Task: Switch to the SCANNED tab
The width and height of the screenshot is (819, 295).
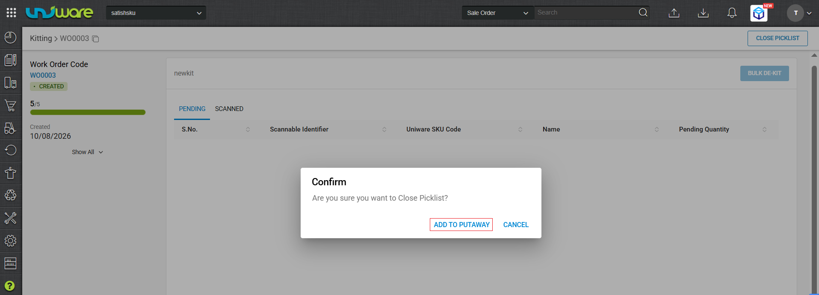Action: point(229,109)
